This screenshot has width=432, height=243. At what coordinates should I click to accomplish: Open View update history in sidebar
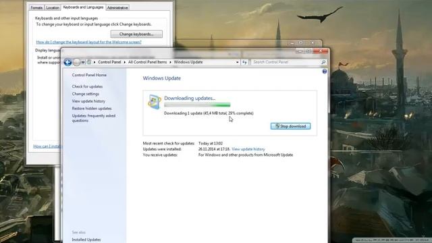pyautogui.click(x=88, y=101)
